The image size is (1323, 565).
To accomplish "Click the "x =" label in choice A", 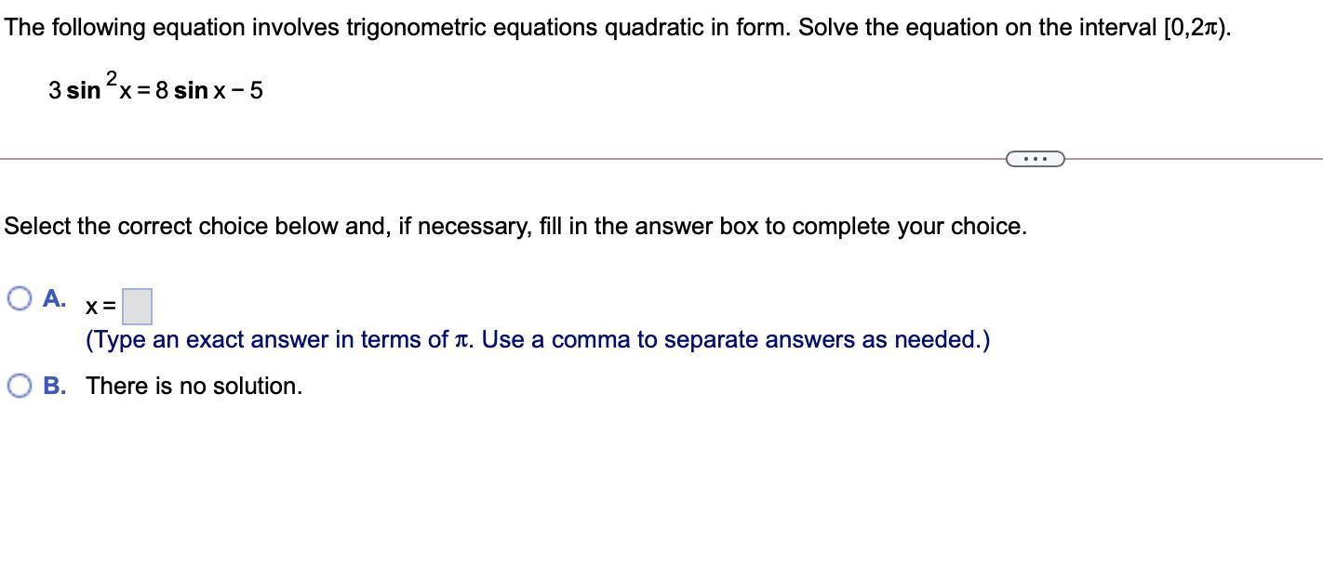I will [100, 306].
